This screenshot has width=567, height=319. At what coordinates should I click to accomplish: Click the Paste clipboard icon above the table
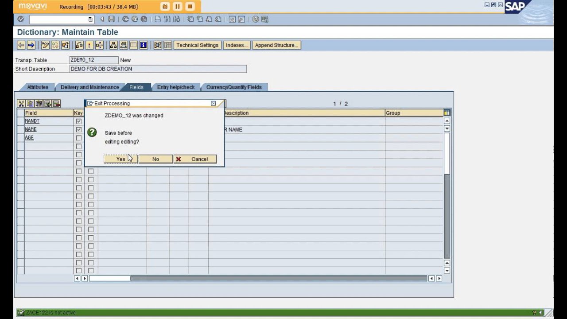coord(39,104)
